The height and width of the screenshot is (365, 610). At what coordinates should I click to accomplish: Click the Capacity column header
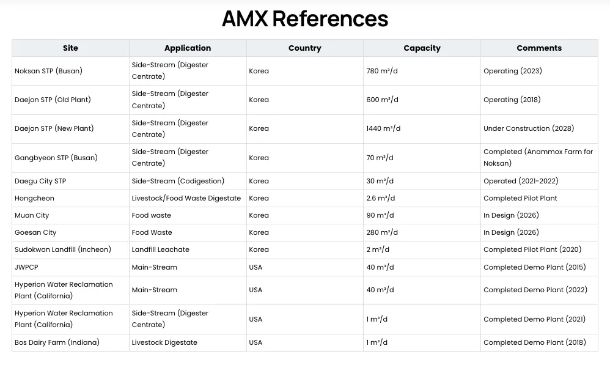tap(422, 48)
